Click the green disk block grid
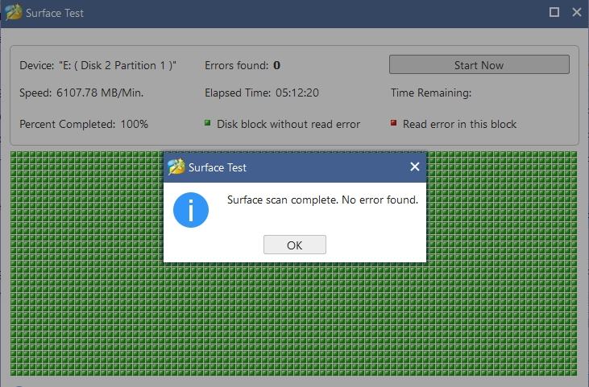This screenshot has height=387, width=589. [x=294, y=319]
